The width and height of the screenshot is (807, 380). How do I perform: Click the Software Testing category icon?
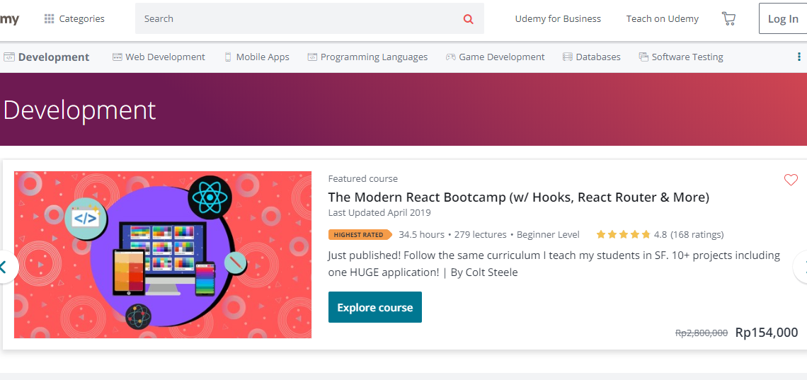pos(643,57)
